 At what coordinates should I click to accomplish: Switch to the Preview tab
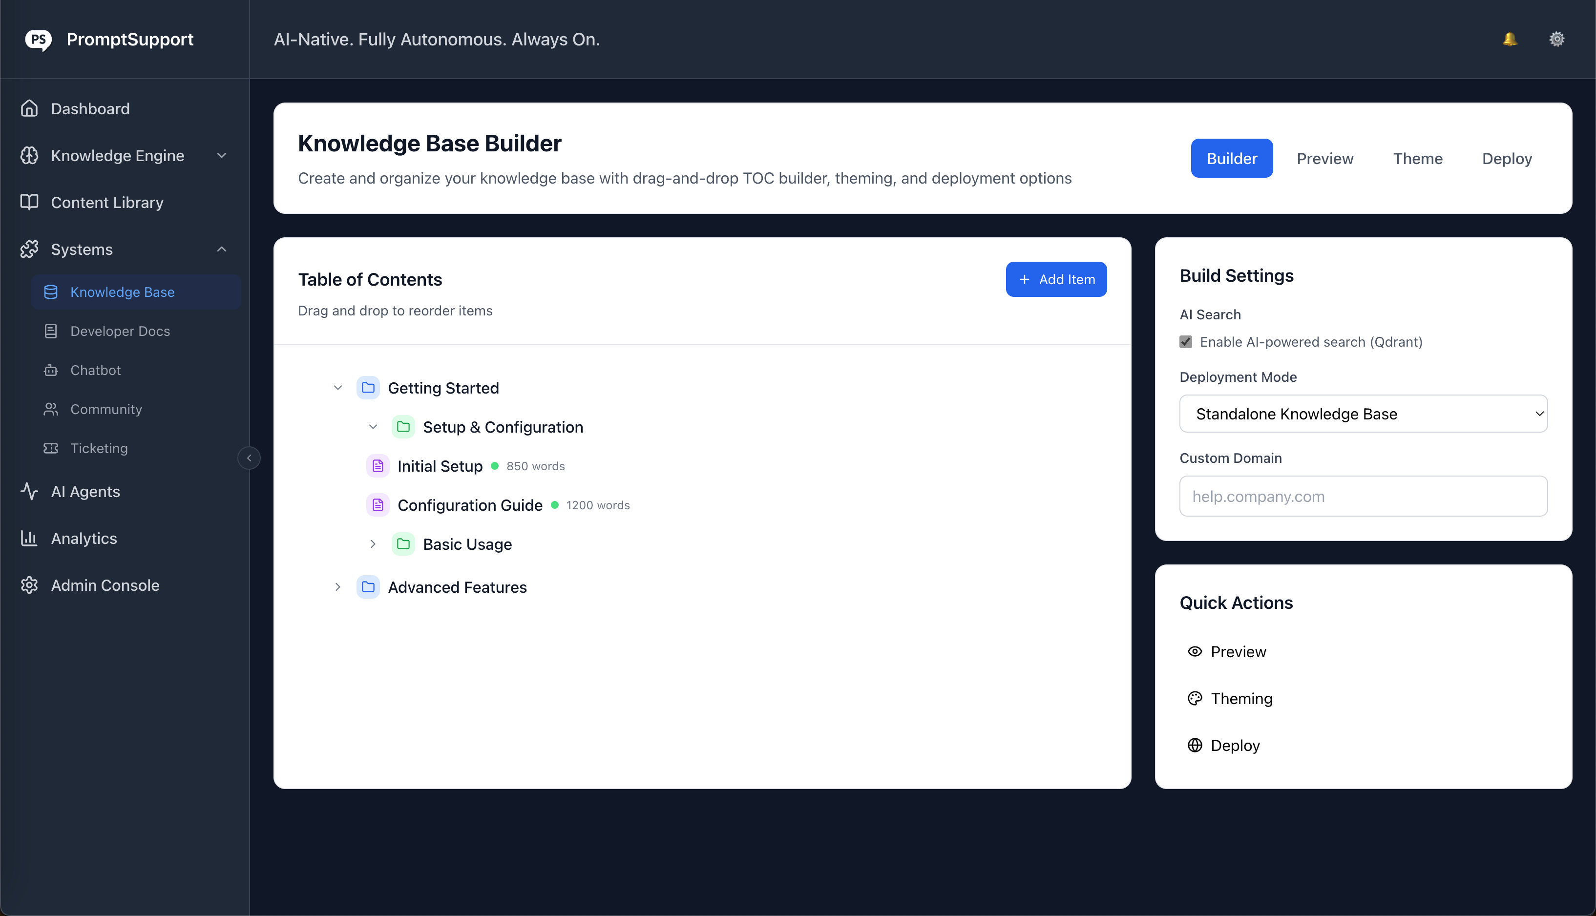pyautogui.click(x=1324, y=158)
